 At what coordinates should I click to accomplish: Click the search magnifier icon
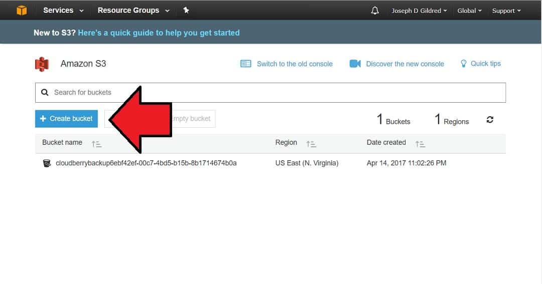pyautogui.click(x=45, y=93)
